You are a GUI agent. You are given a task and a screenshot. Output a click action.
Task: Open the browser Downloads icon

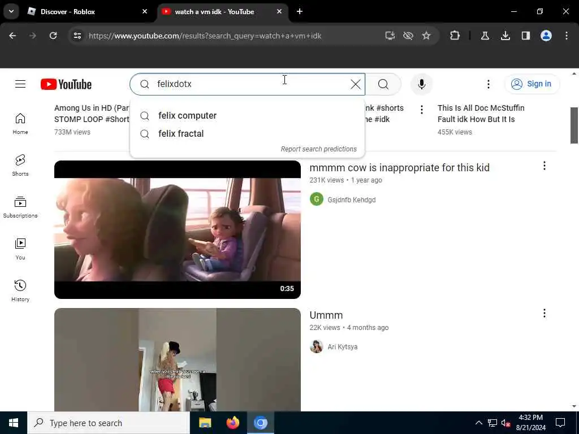[x=505, y=36]
